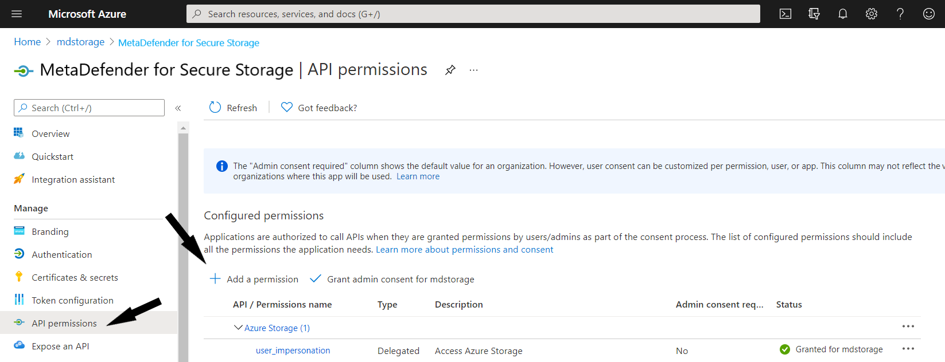Open the Azure Storage (1) link
This screenshot has height=362, width=945.
(277, 328)
